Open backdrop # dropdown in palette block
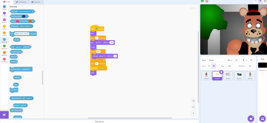Viewport: 267px width, 123px height. pyautogui.click(x=17, y=98)
